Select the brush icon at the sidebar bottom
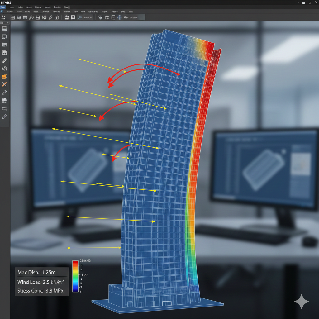 coord(4,117)
